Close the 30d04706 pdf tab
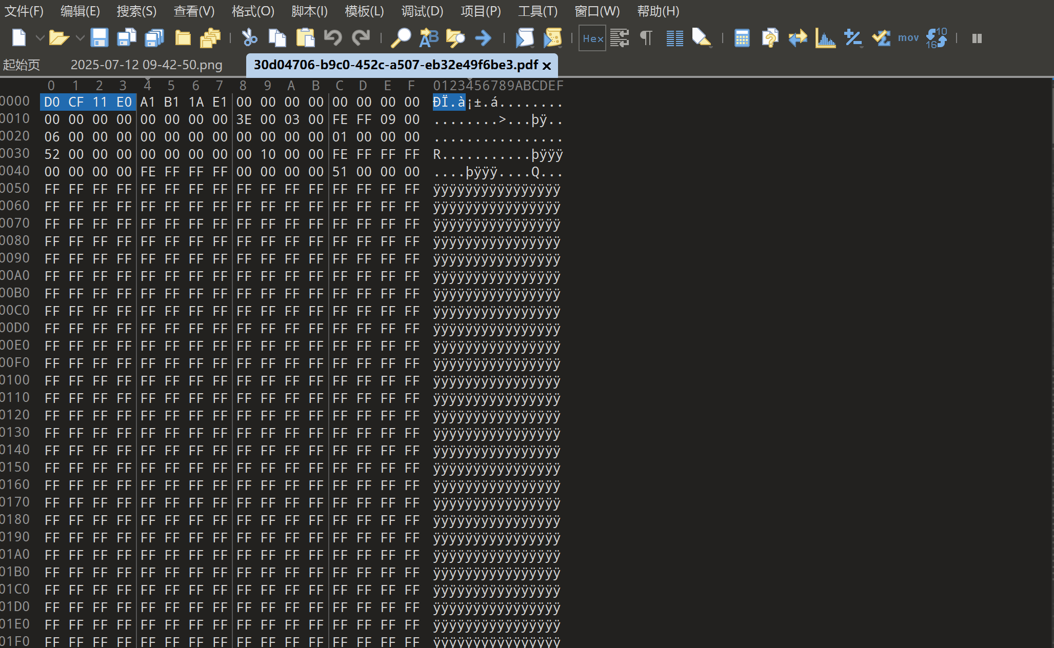The image size is (1054, 648). click(x=547, y=66)
